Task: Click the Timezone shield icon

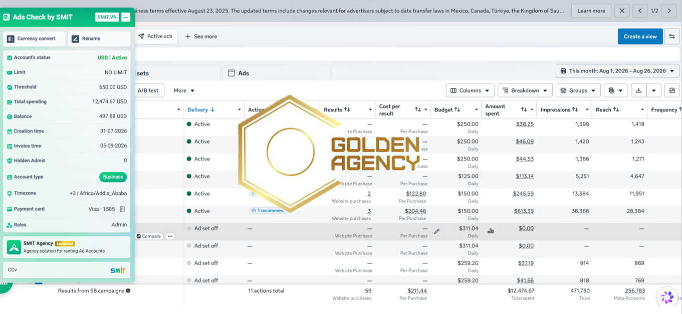Action: [x=9, y=193]
